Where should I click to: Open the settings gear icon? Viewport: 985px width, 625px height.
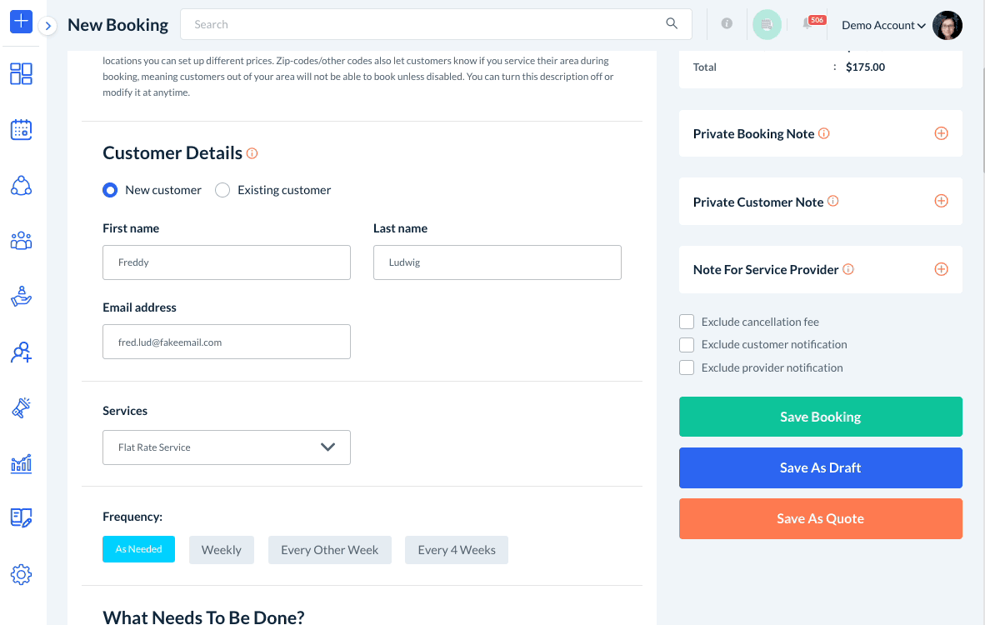tap(21, 574)
